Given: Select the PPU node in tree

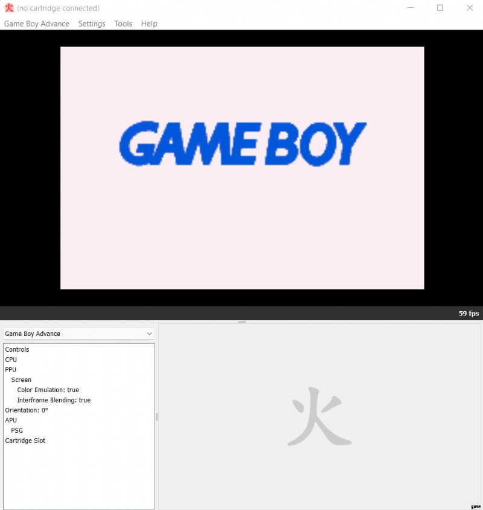Looking at the screenshot, I should [x=11, y=370].
